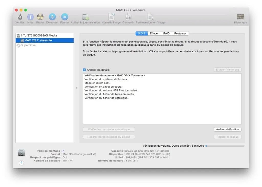Click Activer la journalisation icon
262x187 pixels.
[x=85, y=17]
